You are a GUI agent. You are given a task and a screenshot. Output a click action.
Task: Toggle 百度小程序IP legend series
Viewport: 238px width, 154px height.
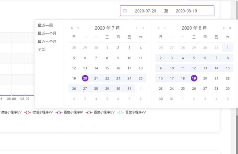69,112
